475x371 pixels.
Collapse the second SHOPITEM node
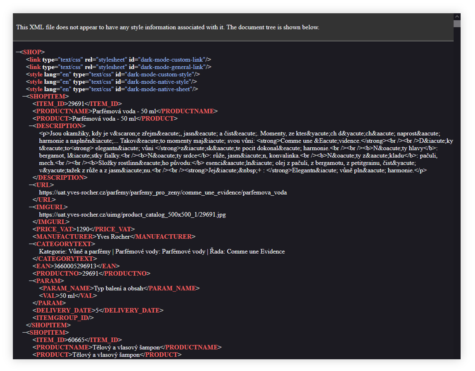(24, 333)
